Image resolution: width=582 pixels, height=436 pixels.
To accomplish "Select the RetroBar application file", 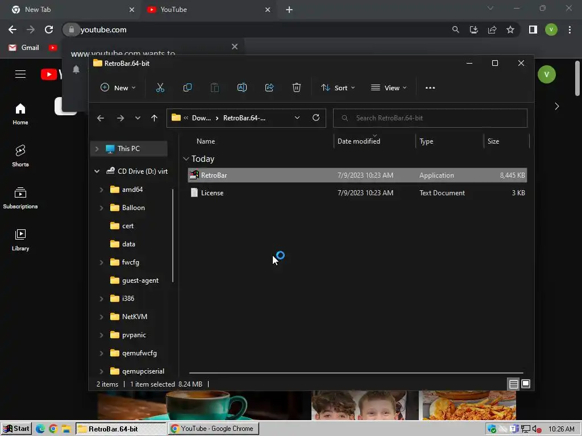I will (357, 175).
